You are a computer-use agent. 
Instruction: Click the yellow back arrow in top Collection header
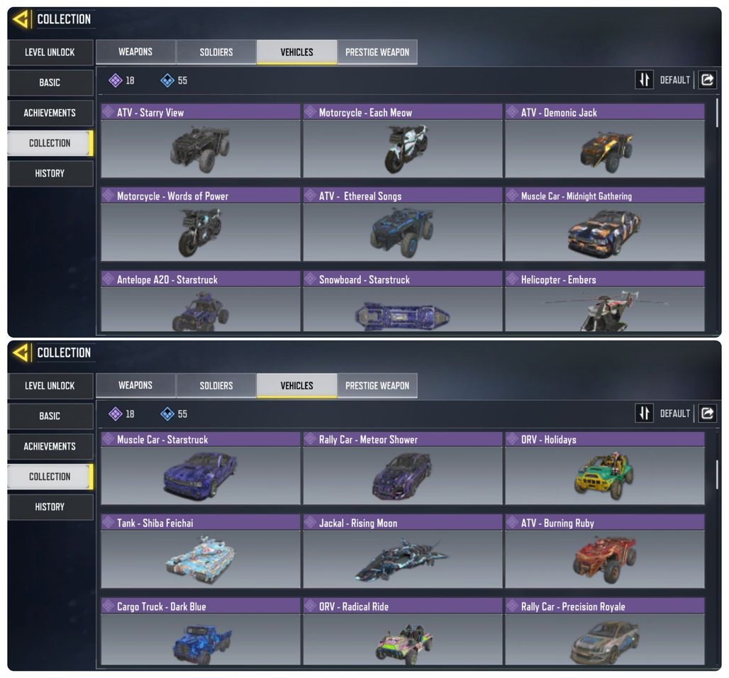coord(21,20)
